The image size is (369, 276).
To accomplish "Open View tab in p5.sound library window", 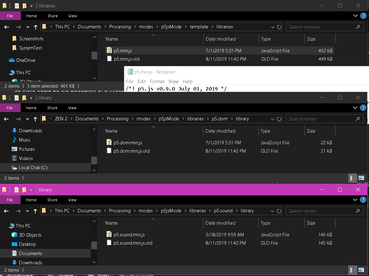I will pos(73,200).
